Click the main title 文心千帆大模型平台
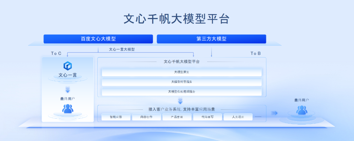 click(x=177, y=19)
